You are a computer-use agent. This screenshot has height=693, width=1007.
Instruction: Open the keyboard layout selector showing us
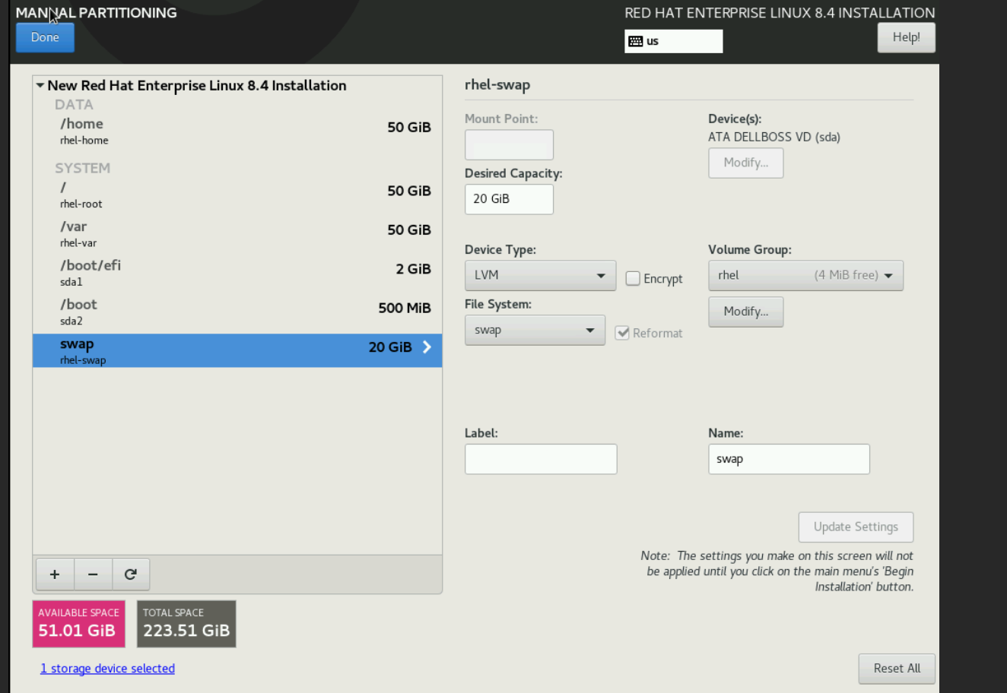tap(672, 41)
